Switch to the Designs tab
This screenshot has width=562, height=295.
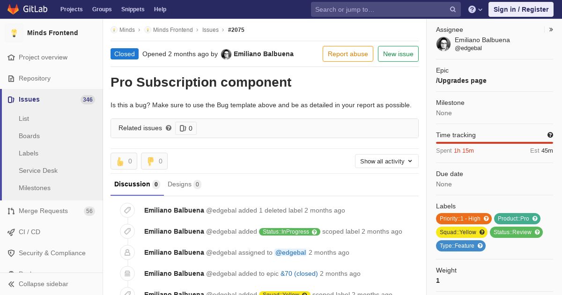coord(185,184)
